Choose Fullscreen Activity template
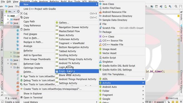183x103 pixels. pos(77,39)
